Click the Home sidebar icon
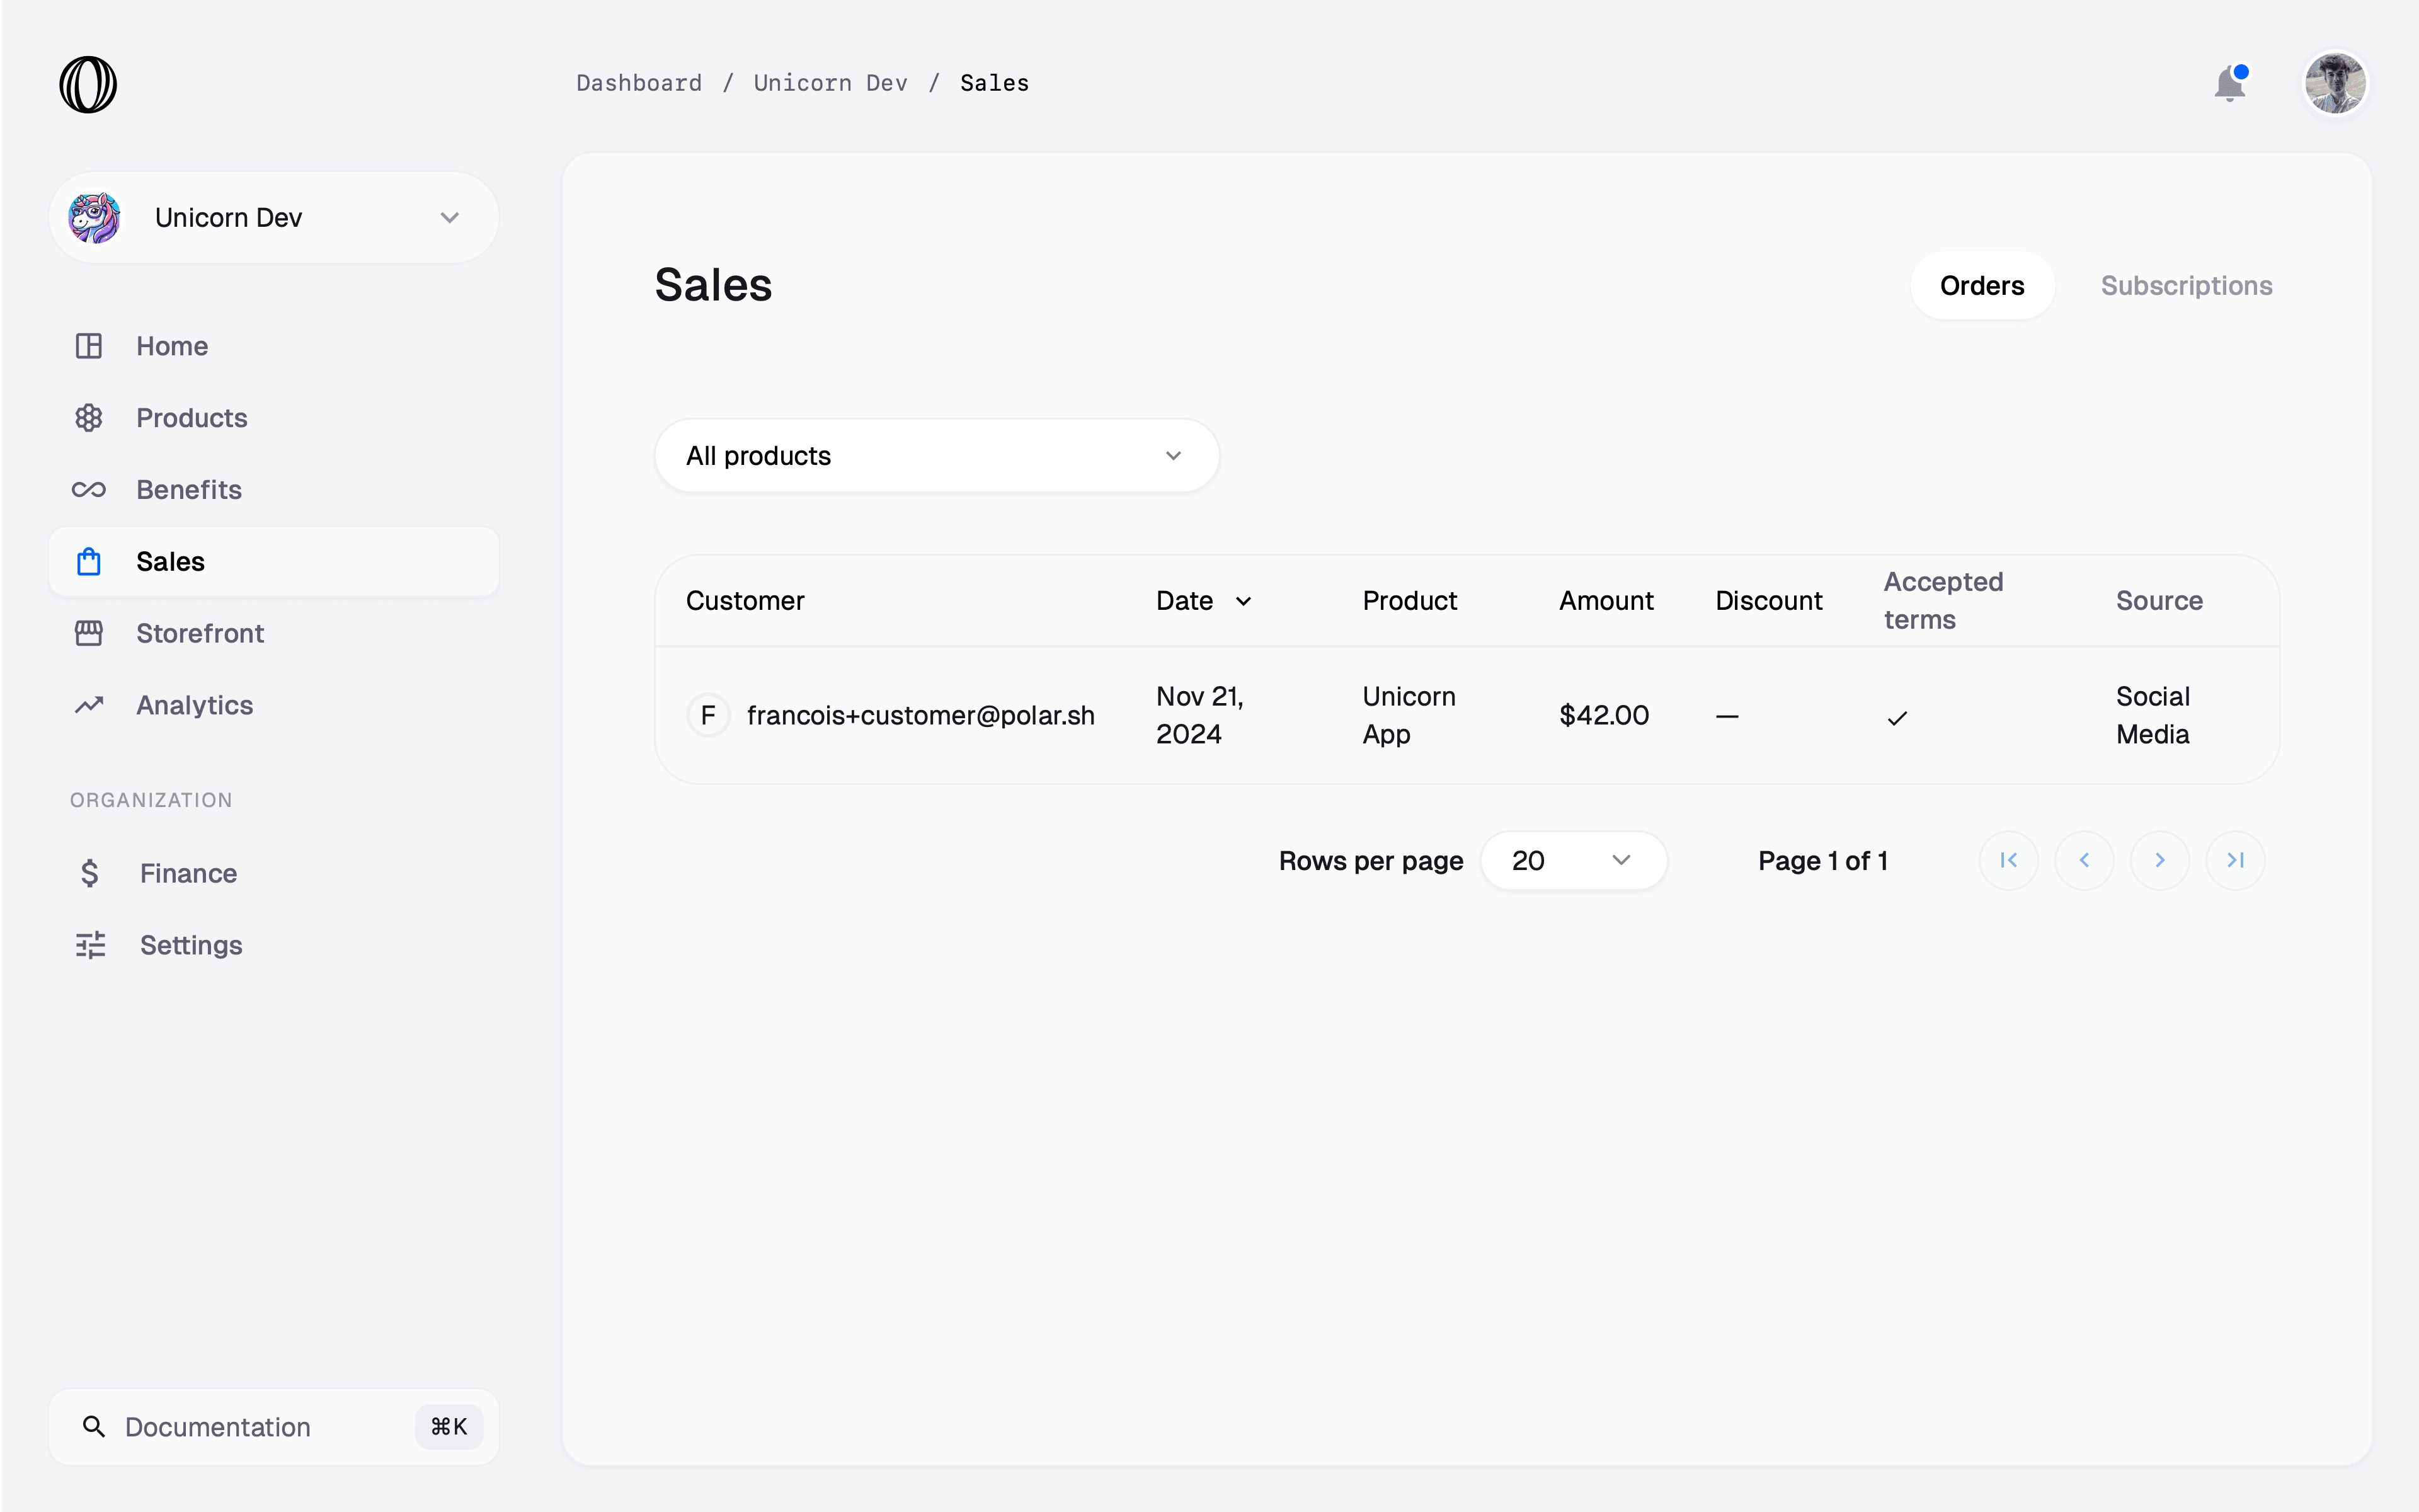 (x=89, y=346)
